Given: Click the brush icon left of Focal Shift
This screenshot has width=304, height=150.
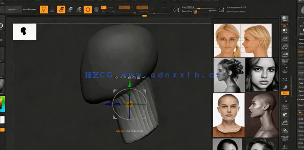Looking at the screenshot, I should click(176, 10).
